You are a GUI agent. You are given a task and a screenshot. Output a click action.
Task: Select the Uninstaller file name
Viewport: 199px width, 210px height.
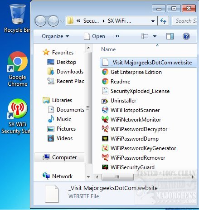pyautogui.click(x=123, y=101)
